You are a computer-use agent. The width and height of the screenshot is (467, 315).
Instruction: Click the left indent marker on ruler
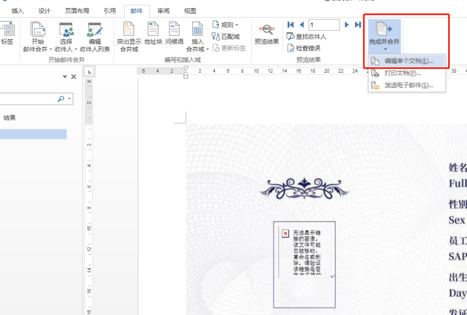(x=185, y=76)
